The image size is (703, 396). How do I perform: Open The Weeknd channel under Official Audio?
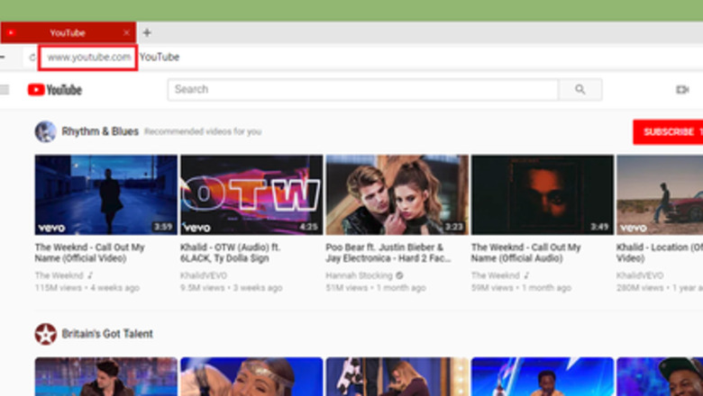click(496, 275)
